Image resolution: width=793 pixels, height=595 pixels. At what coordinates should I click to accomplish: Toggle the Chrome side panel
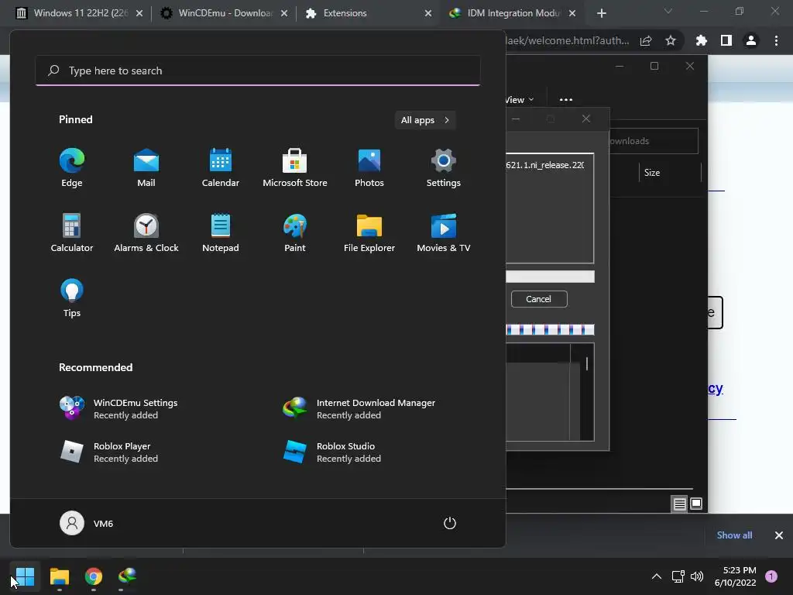coord(726,40)
